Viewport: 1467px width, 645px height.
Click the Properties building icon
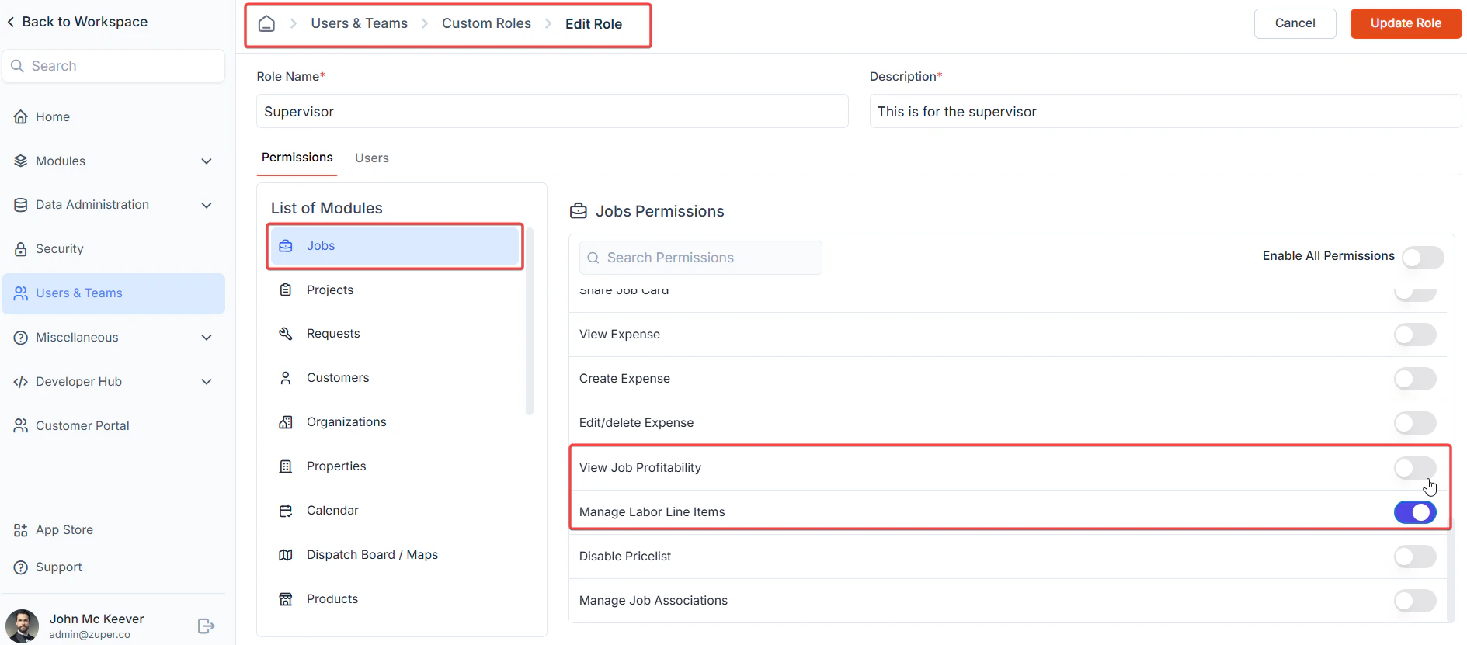pos(286,466)
